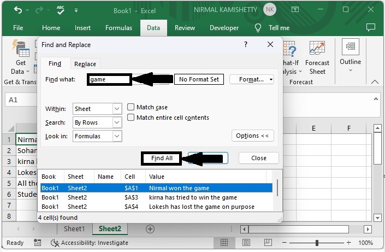Select result 'Lokesh has lost the game on purpose'
Image resolution: width=385 pixels, height=252 pixels.
157,207
